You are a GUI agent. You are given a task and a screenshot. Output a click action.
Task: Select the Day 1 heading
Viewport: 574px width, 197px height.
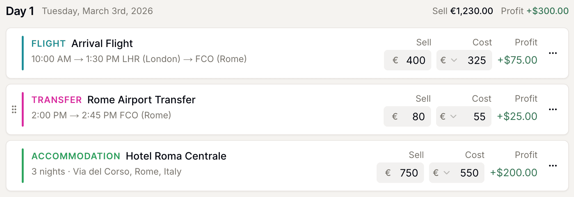(x=20, y=11)
